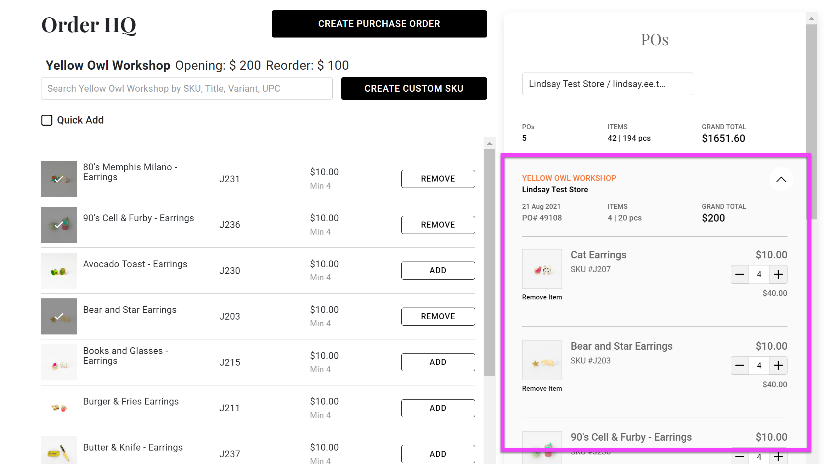Image resolution: width=835 pixels, height=464 pixels.
Task: Open the Lindsay Test Store dropdown
Action: pos(607,84)
